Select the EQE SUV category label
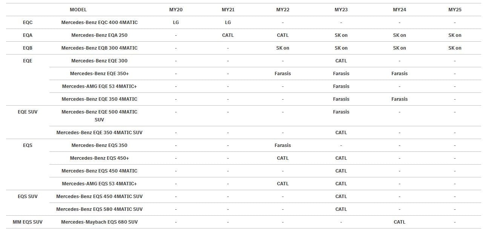 coord(28,112)
